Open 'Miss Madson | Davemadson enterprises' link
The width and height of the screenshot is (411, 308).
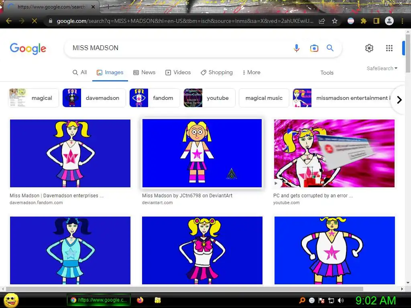56,196
